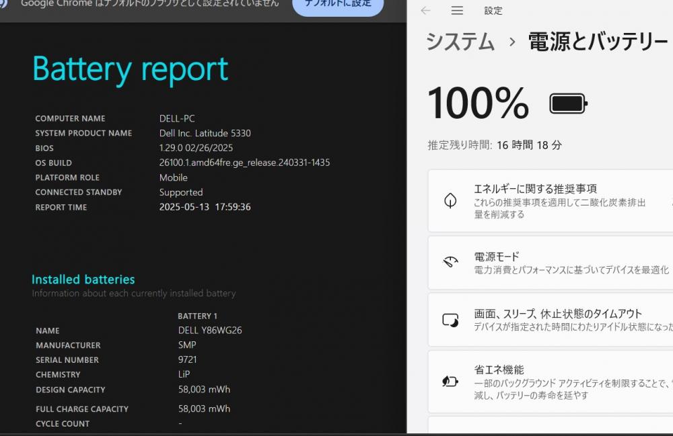Screen dimensions: 673x436
Task: Click the FULL CHARGE CAPACITY 58,003 mWh value
Action: click(205, 408)
